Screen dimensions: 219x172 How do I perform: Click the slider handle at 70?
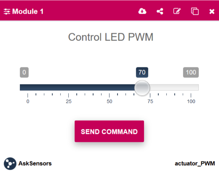point(142,88)
